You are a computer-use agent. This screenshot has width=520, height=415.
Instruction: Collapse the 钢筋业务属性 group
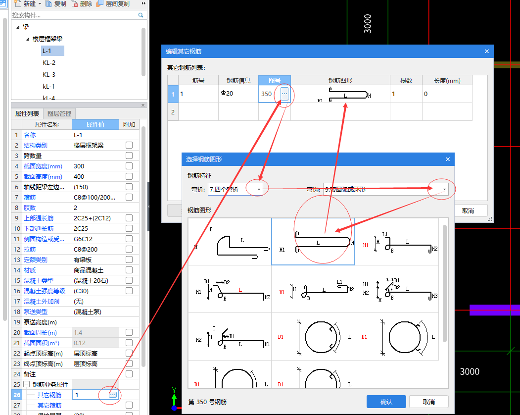click(x=26, y=384)
